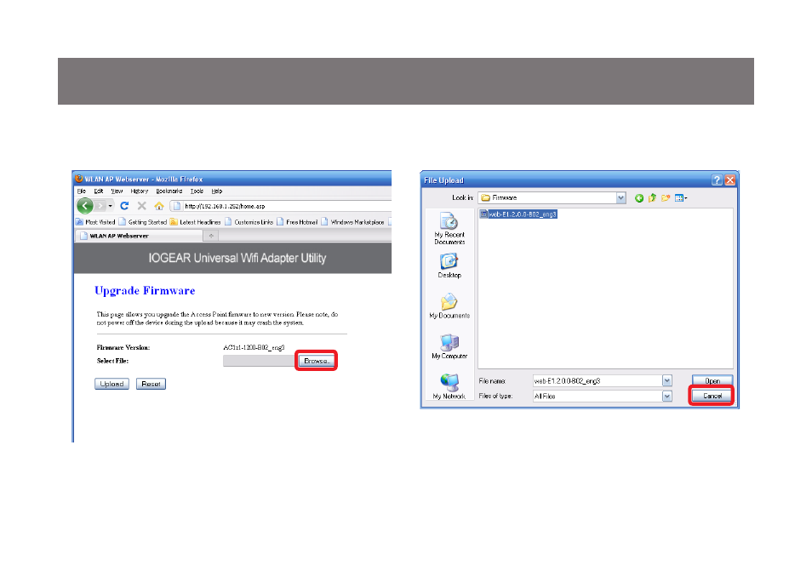Click the firmware version value text

coord(254,347)
